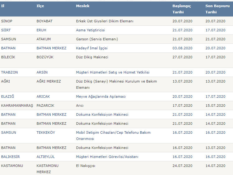The image size is (233, 175).
Task: Select the KAHRAMANMARAŞ province cell
Action: [17, 105]
